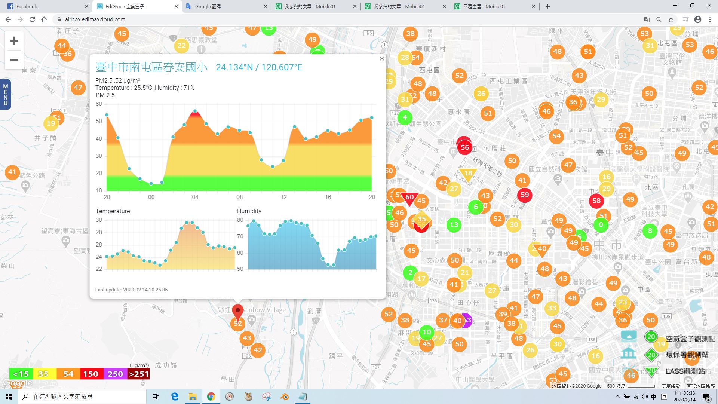The width and height of the screenshot is (718, 404).
Task: Switch to the EdiGreen 空氣盒子 tab
Action: coord(137,6)
